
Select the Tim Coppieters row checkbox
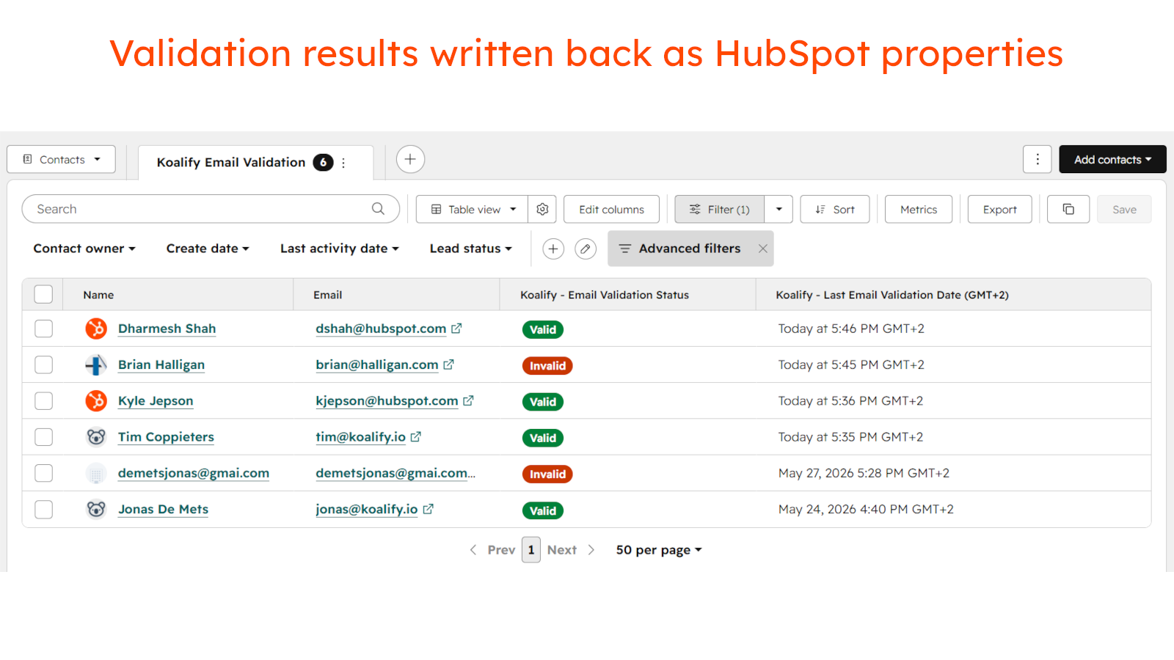coord(44,437)
